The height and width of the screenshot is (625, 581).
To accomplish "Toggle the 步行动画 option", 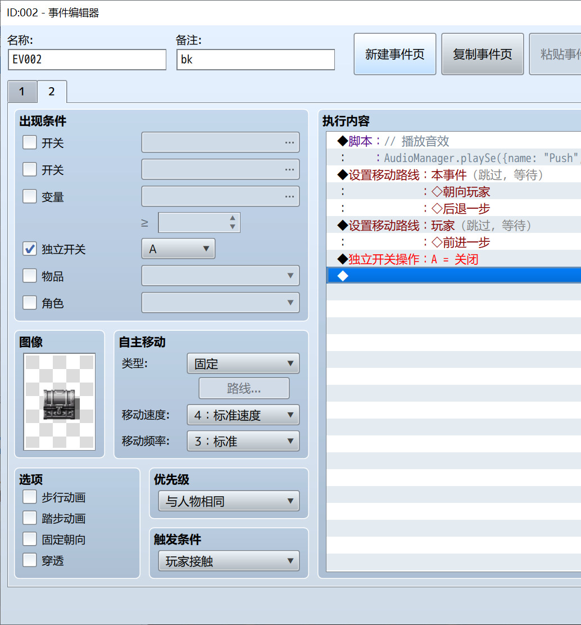I will (29, 497).
